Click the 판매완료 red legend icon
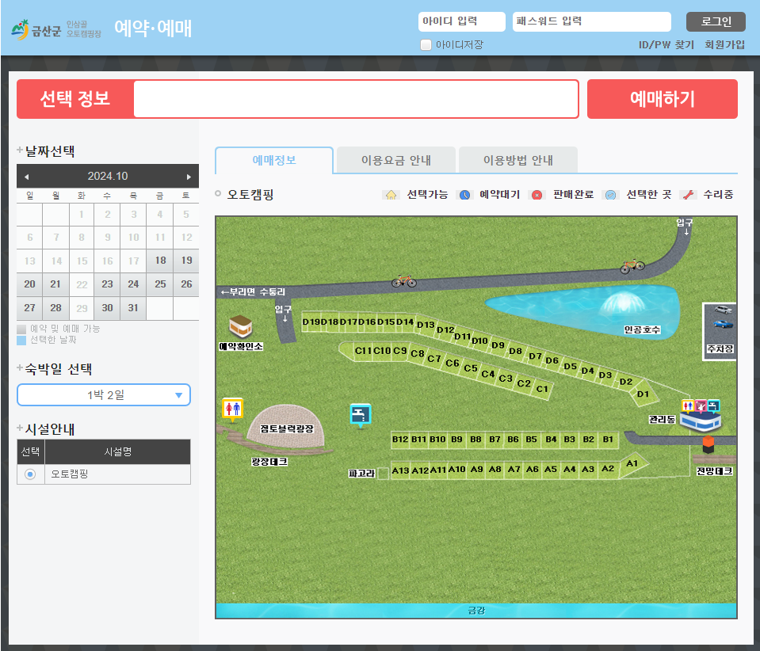This screenshot has height=651, width=760. [x=537, y=195]
